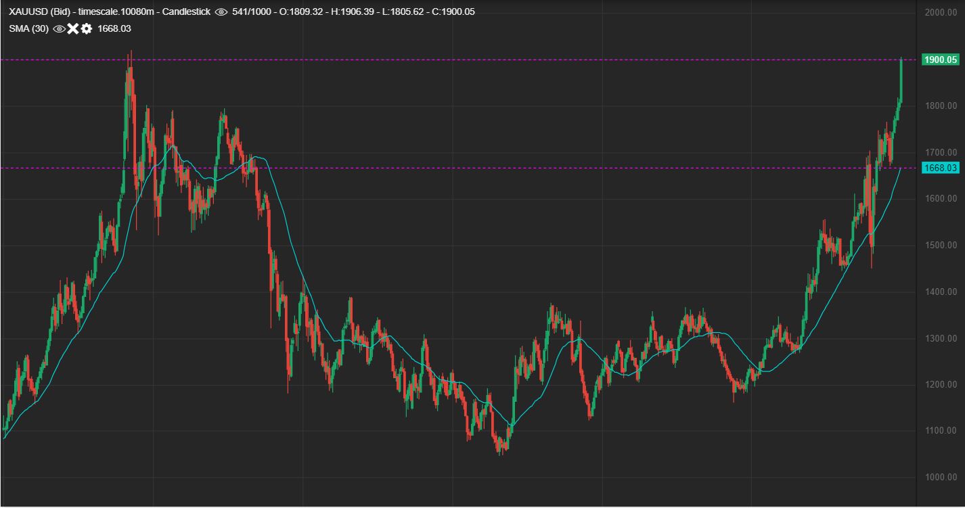Click the 541/1000 bar counter
Image resolution: width=965 pixels, height=508 pixels.
(251, 12)
